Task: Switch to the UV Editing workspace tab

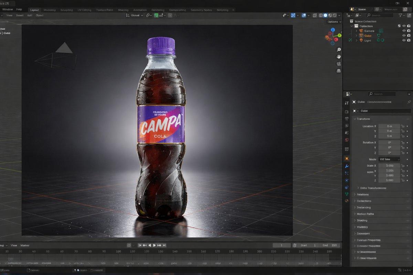Action: (x=84, y=10)
